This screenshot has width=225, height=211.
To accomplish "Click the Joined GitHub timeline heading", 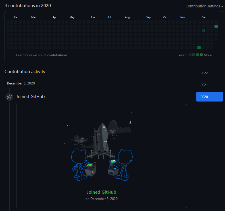I will 30,96.
